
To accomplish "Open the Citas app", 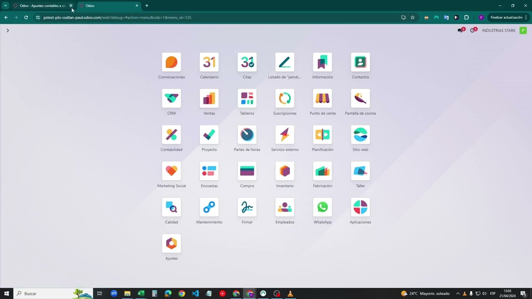I will coord(247,62).
